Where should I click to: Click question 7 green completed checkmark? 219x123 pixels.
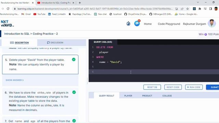tap(74, 121)
